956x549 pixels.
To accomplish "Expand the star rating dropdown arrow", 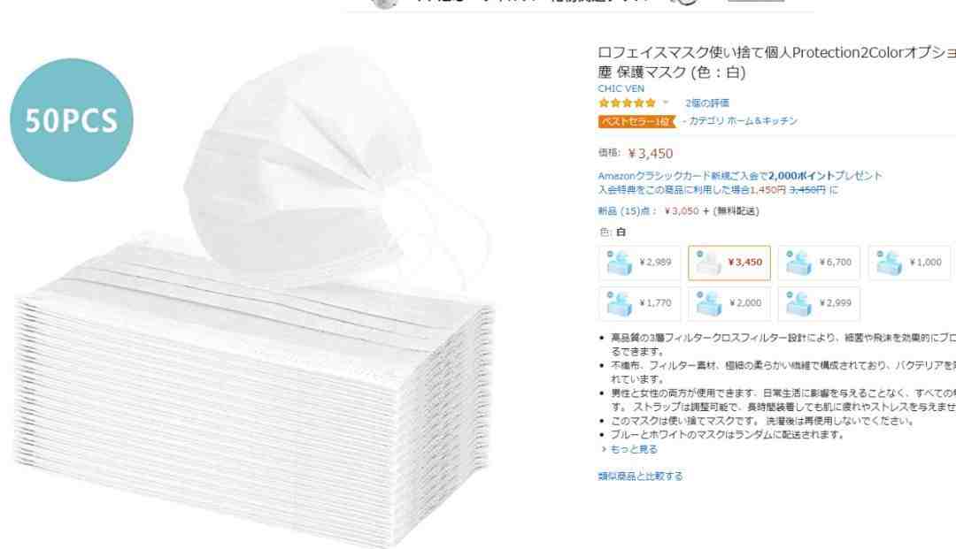I will pyautogui.click(x=666, y=103).
